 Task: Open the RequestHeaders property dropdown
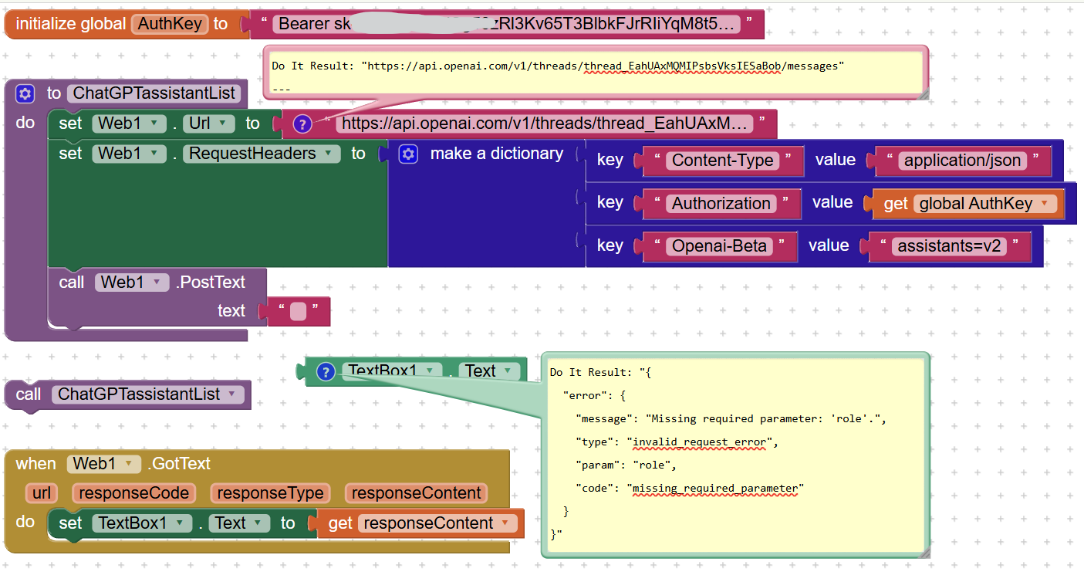pyautogui.click(x=331, y=154)
